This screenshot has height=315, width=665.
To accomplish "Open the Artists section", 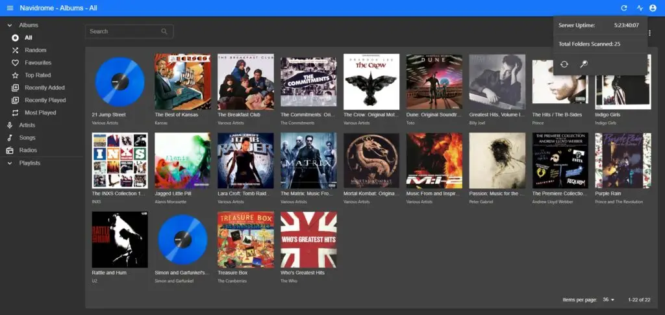I will [27, 125].
